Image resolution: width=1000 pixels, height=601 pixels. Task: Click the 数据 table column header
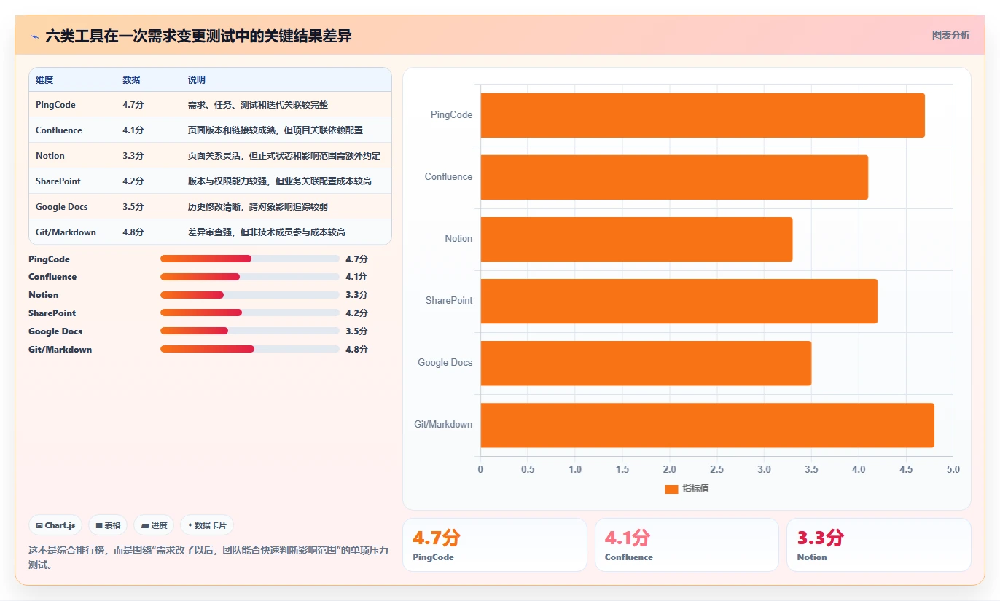pyautogui.click(x=131, y=80)
